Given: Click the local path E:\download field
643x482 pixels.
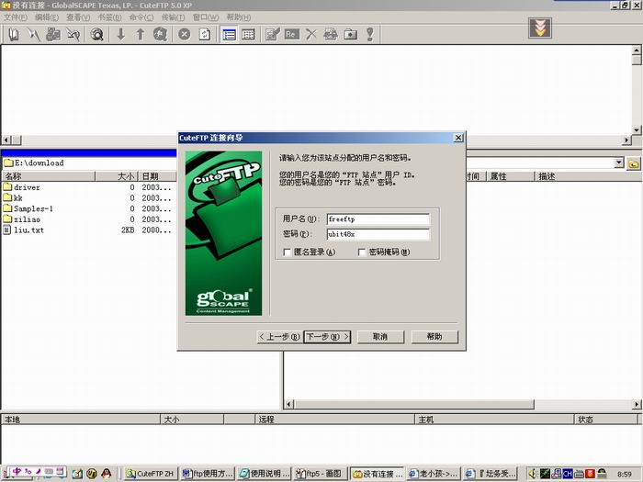Looking at the screenshot, I should [89, 163].
